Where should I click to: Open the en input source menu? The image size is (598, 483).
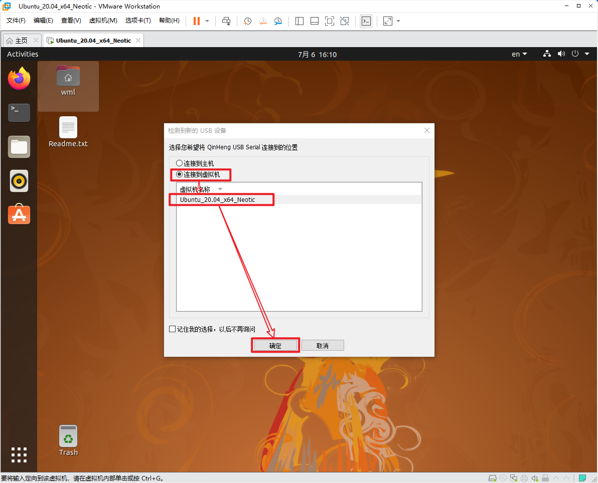(519, 54)
